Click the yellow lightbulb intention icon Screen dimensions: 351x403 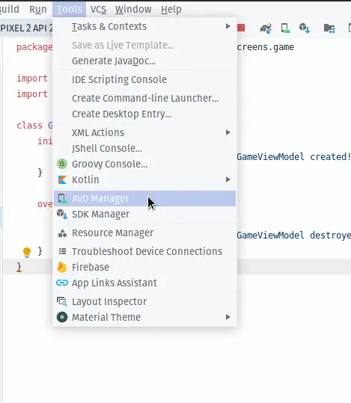(27, 252)
